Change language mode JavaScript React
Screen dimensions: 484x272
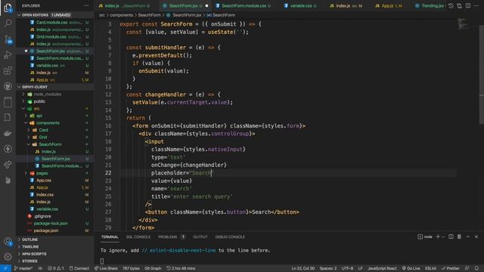click(382, 268)
